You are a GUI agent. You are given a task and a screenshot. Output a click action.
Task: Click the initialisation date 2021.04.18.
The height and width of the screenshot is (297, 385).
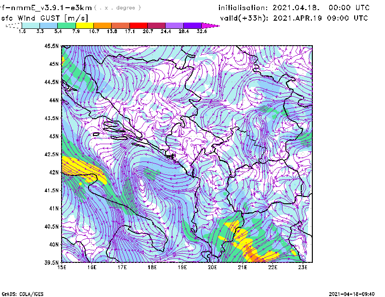pyautogui.click(x=296, y=8)
